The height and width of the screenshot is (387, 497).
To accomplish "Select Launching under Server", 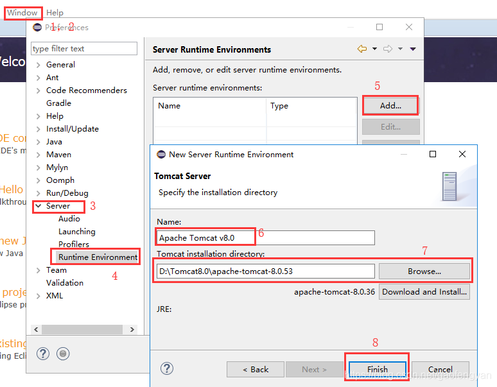I will point(76,232).
